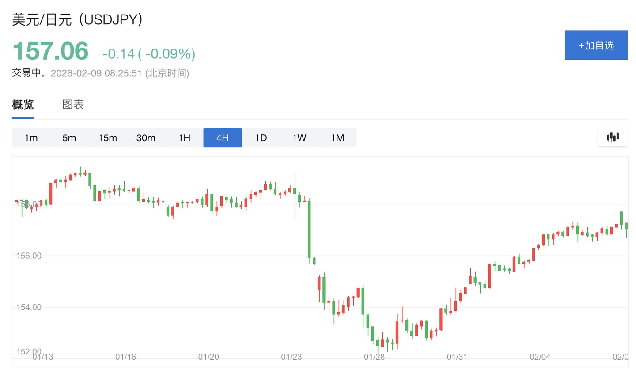Screen dimensions: 636x373
Task: Click the 156.00 price level label
Action: coord(29,256)
